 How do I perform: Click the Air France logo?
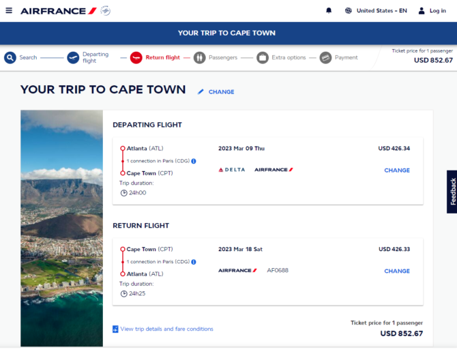[x=58, y=11]
